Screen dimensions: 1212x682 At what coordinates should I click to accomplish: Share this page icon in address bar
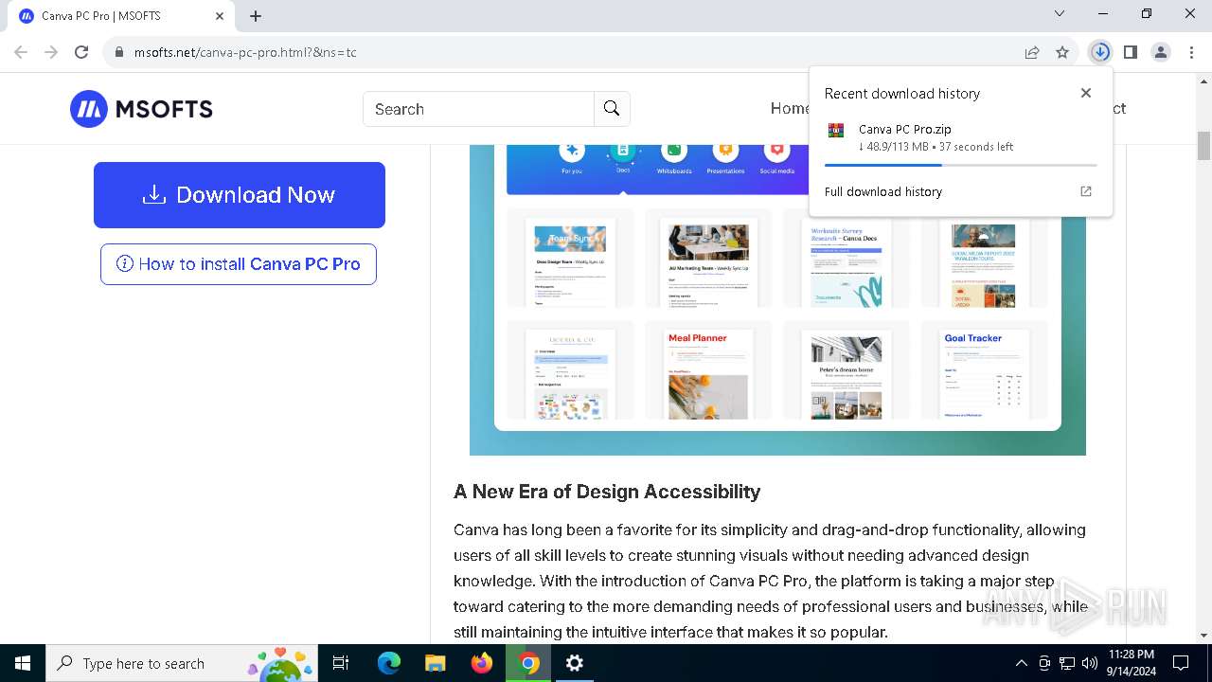point(1032,52)
